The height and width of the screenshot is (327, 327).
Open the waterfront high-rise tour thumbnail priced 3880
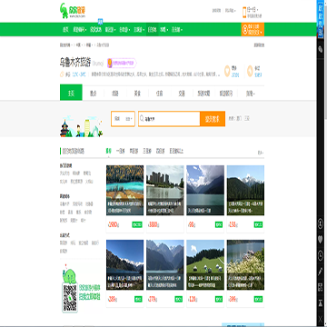point(165,190)
